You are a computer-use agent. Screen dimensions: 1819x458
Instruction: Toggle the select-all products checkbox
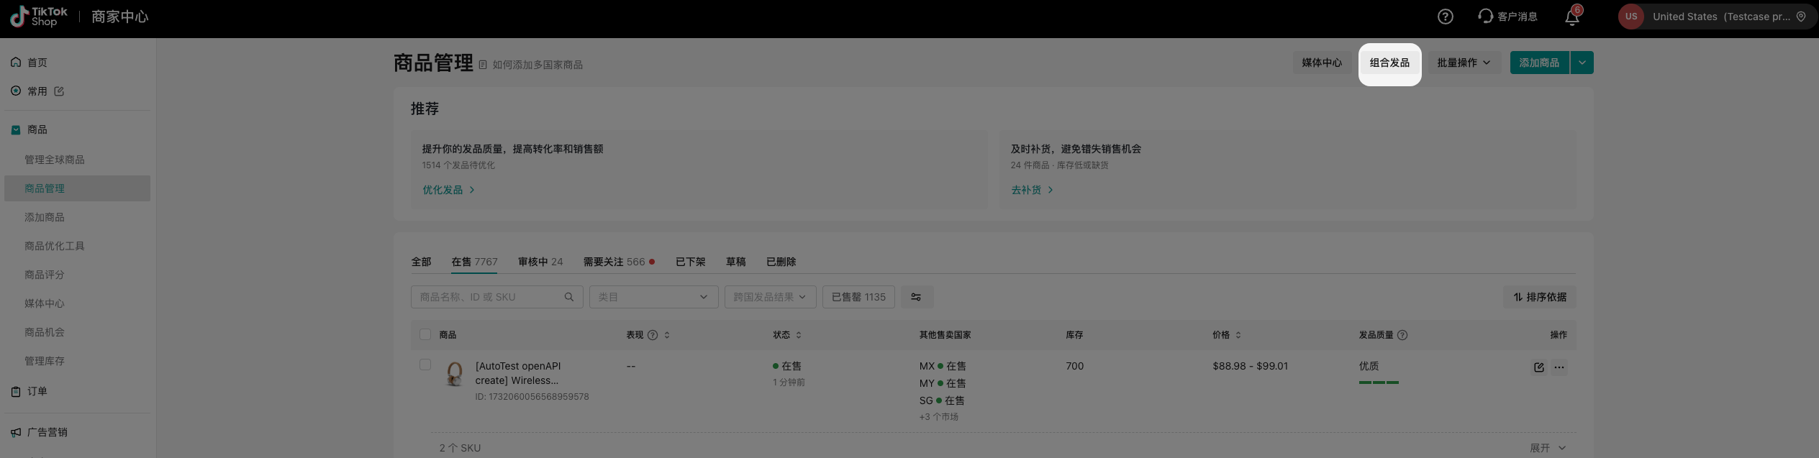tap(425, 335)
